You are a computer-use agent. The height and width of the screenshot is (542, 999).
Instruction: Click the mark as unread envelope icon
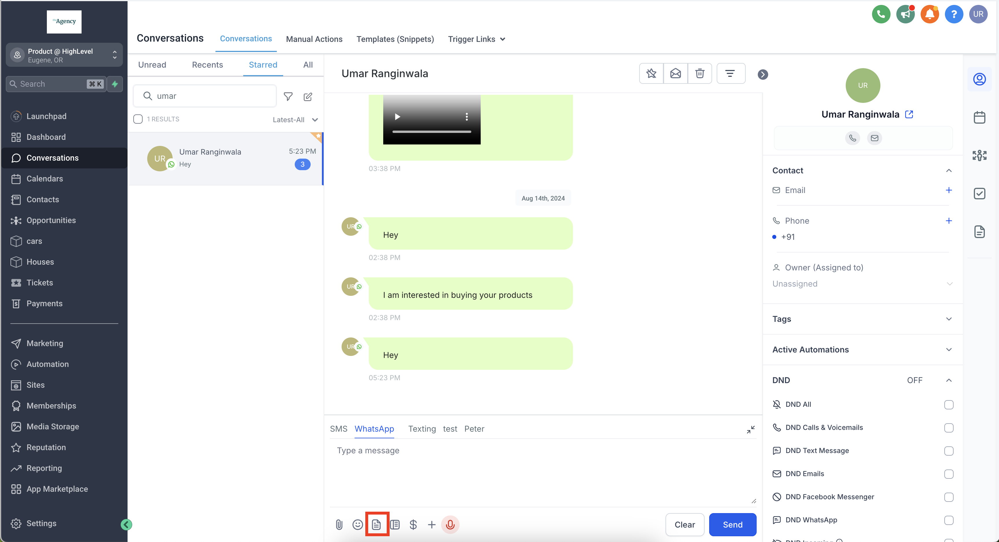click(x=675, y=73)
